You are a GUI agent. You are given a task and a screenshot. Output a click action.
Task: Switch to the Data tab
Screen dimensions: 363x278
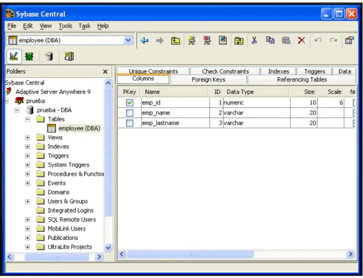(x=345, y=71)
